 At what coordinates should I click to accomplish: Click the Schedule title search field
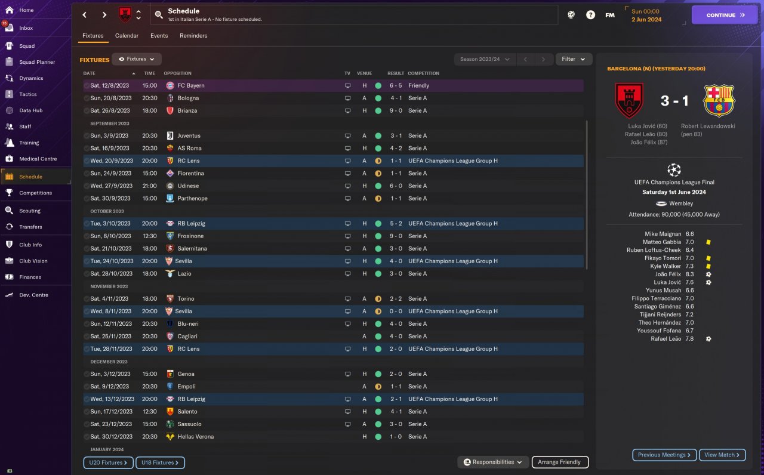click(354, 15)
